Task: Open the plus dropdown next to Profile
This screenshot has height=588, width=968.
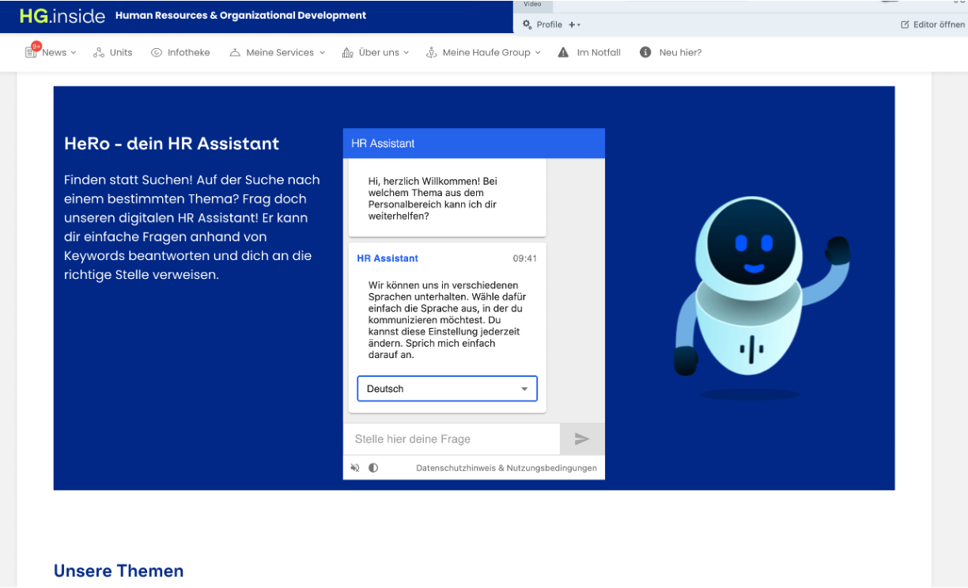Action: (x=575, y=24)
